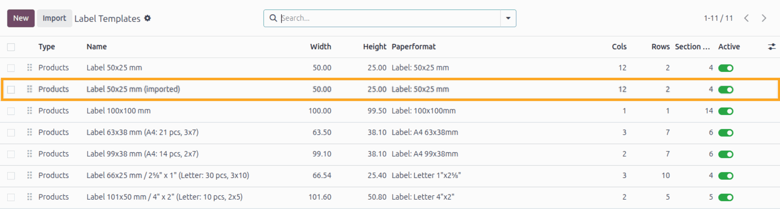Check the Label 66x25 mm row checkbox
This screenshot has width=780, height=209.
pos(11,176)
